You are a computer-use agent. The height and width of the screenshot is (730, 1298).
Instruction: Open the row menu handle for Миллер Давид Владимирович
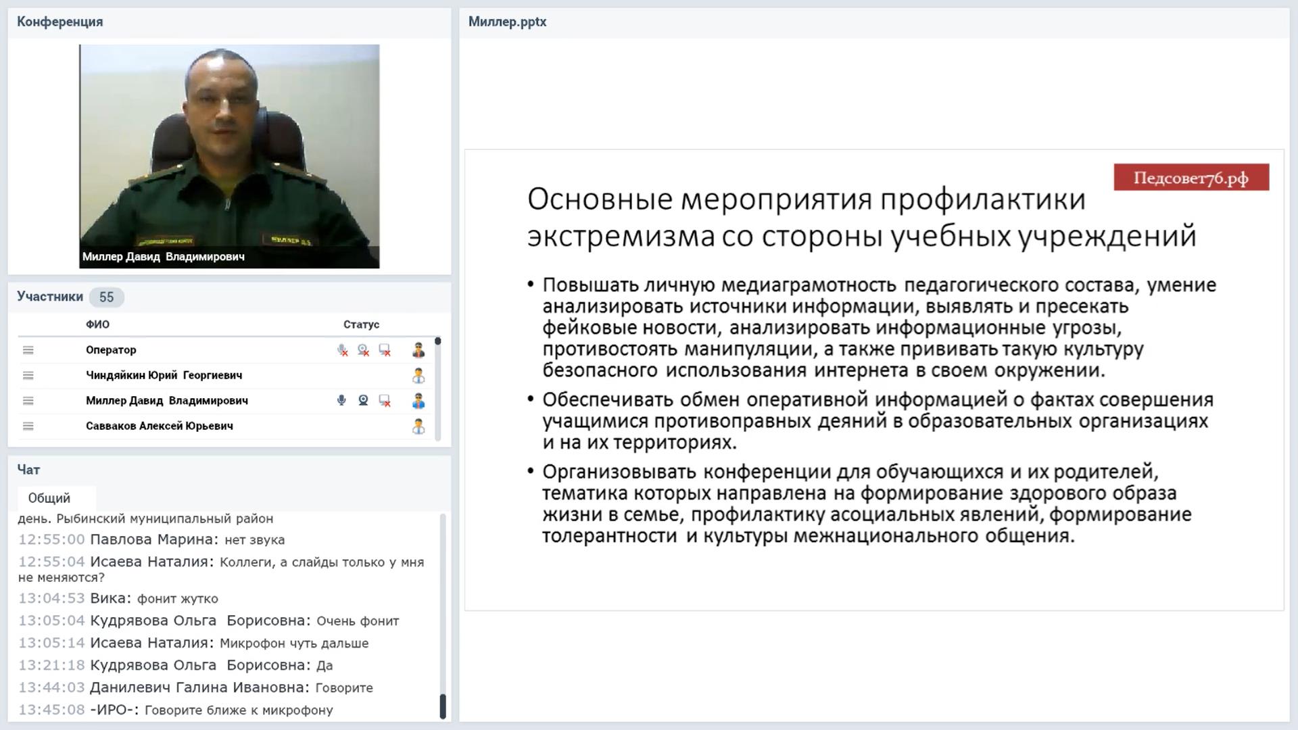click(28, 401)
